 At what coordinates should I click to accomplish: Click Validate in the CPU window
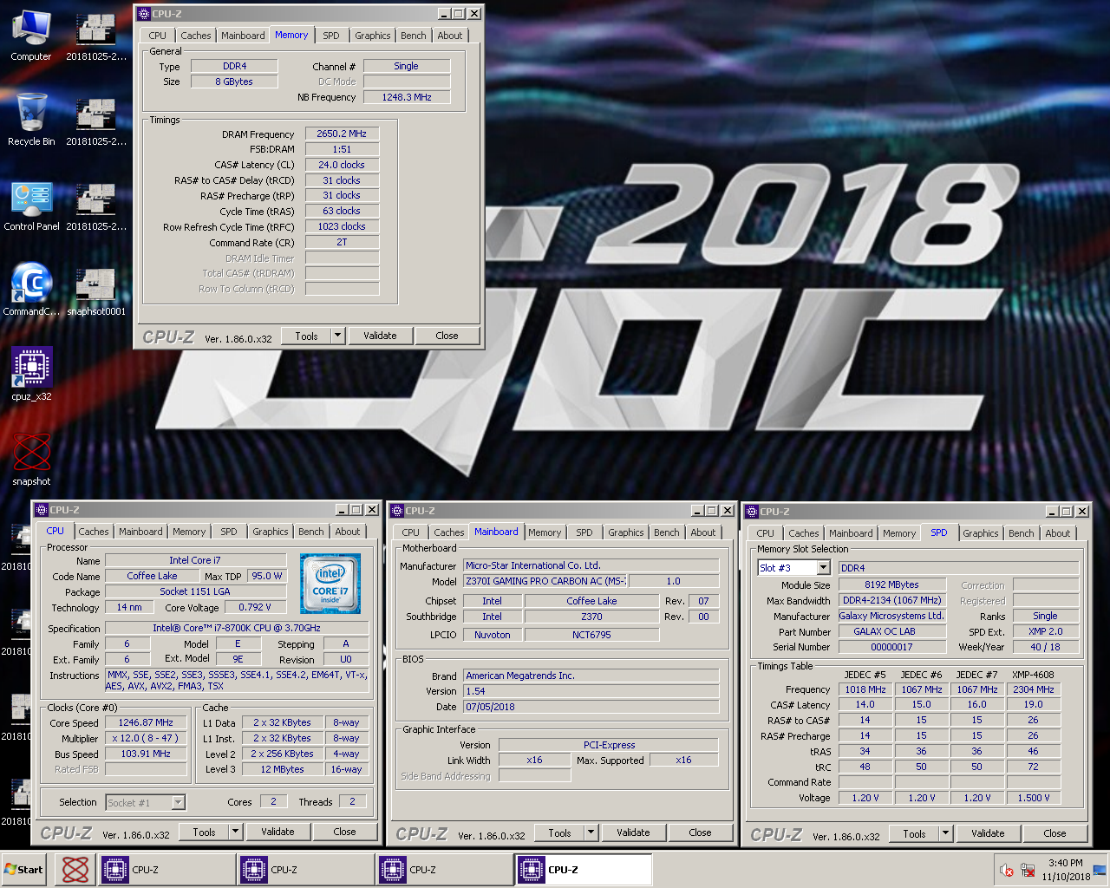[x=277, y=832]
